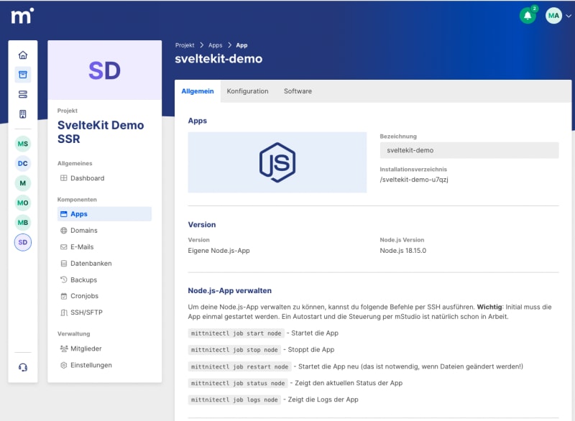Open the notifications bell
Image resolution: width=575 pixels, height=421 pixels.
point(528,16)
